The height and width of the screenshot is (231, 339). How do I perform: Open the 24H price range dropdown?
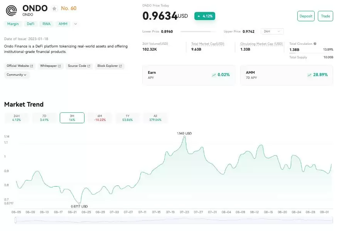272,31
